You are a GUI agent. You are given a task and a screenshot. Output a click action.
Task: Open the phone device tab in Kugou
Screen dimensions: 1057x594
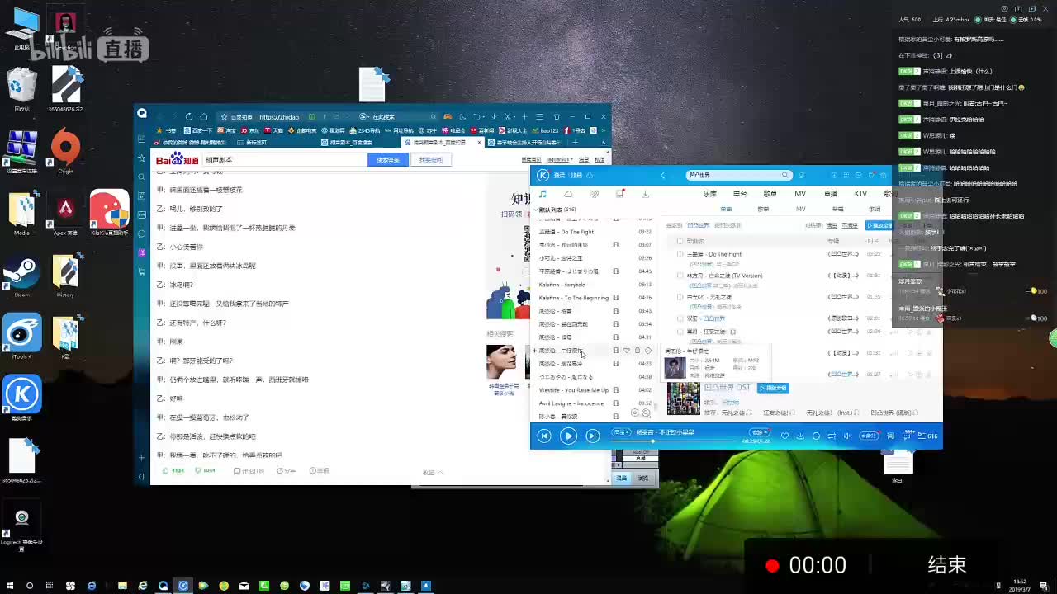pos(619,194)
